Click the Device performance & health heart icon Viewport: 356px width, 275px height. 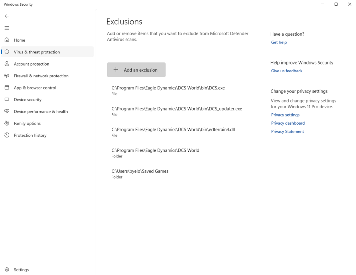[7, 111]
